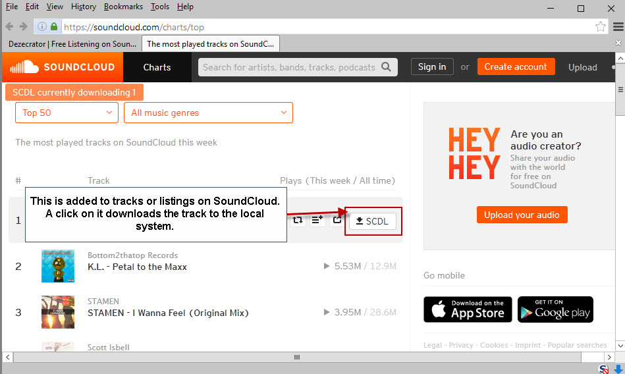Screen dimensions: 625x374
Task: Click the Sign in button
Action: (432, 67)
